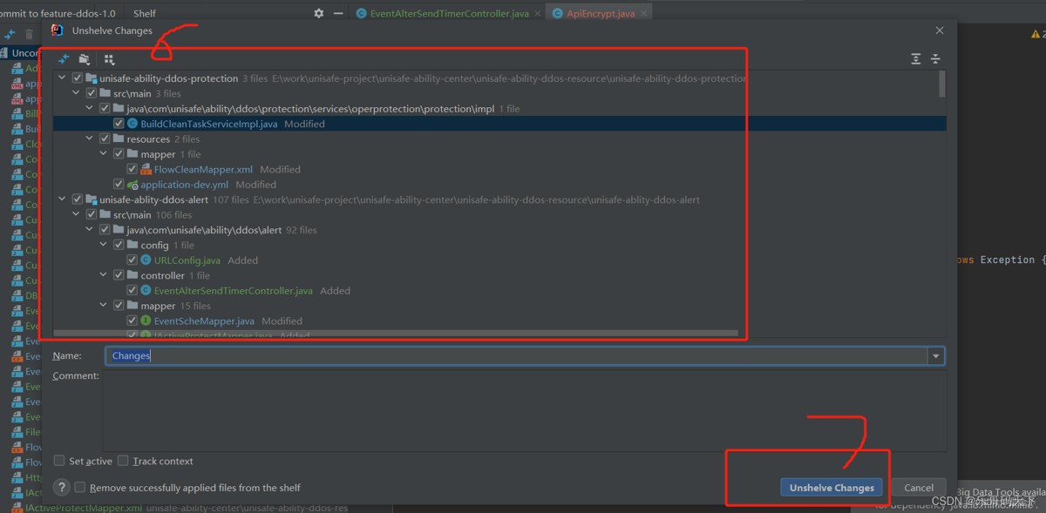This screenshot has height=513, width=1046.
Task: Click the Show Diff icon in the dialog toolbar
Action: [63, 59]
